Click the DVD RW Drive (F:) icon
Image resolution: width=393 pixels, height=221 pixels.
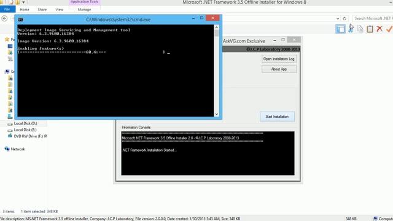pyautogui.click(x=10, y=136)
